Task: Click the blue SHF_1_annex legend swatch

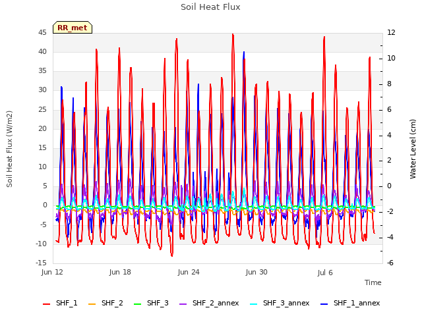Action: tap(324, 304)
